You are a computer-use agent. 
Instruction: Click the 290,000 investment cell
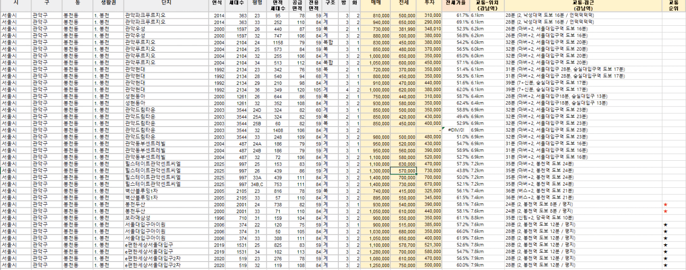pyautogui.click(x=429, y=22)
